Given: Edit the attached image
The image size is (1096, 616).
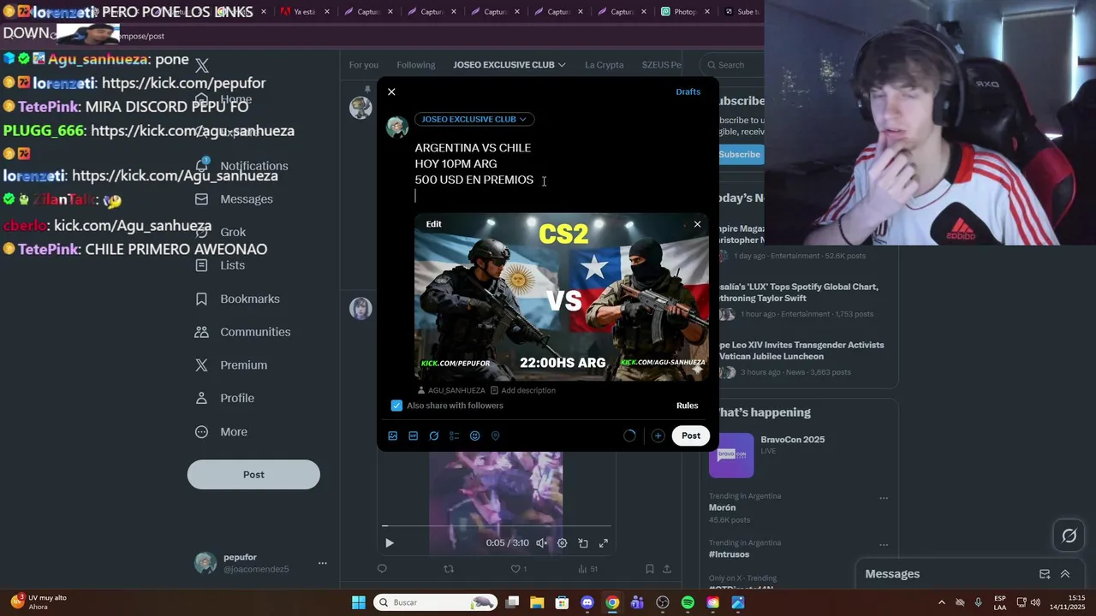Looking at the screenshot, I should point(434,224).
